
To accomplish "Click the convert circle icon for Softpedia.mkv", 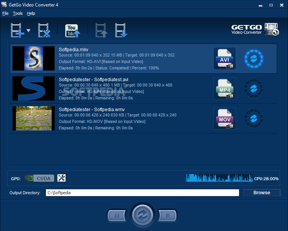I will click(253, 58).
